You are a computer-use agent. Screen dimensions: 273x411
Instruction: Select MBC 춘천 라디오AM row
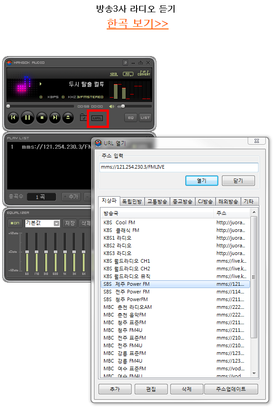[x=175, y=307]
